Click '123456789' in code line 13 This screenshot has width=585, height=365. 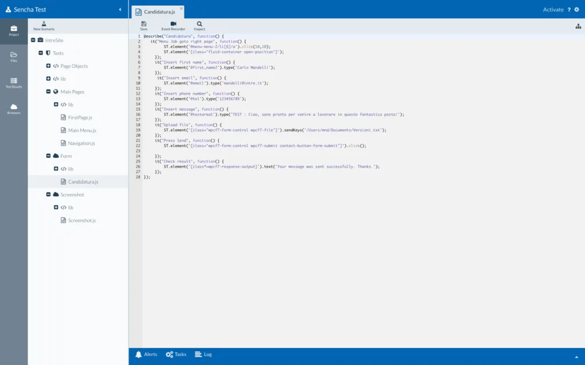click(231, 99)
